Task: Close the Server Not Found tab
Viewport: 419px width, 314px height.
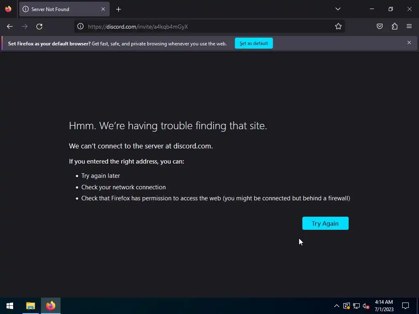Action: point(103,9)
